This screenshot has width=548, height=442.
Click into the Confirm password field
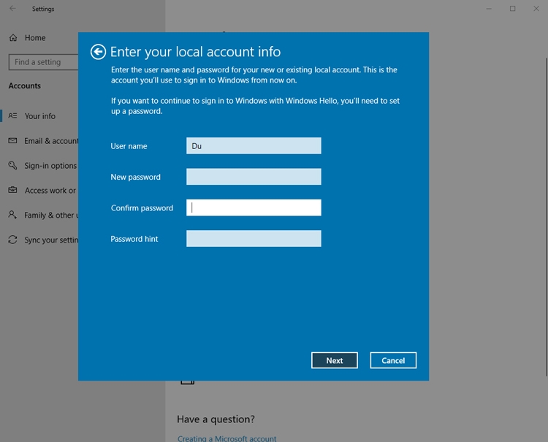254,207
